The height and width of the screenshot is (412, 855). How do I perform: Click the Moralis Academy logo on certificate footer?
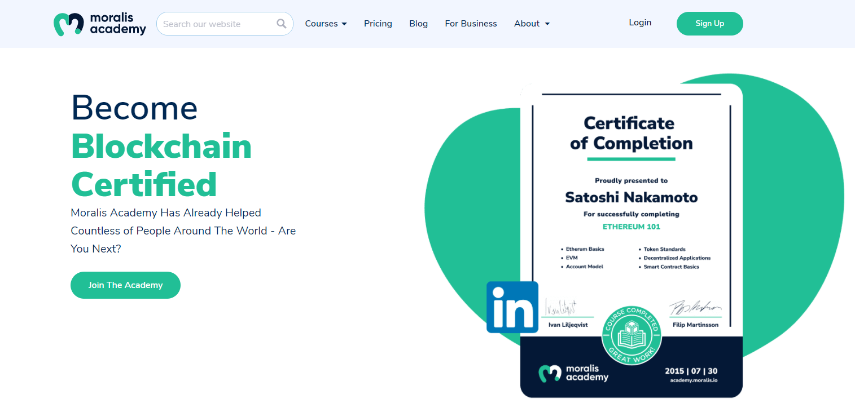point(573,373)
